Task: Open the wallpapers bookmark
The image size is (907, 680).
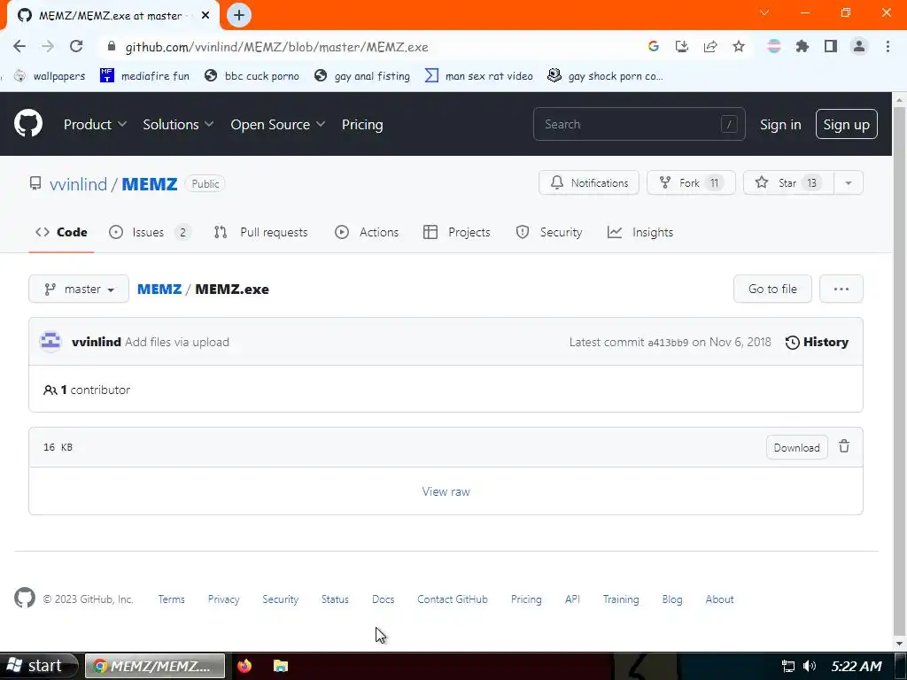Action: click(x=50, y=76)
